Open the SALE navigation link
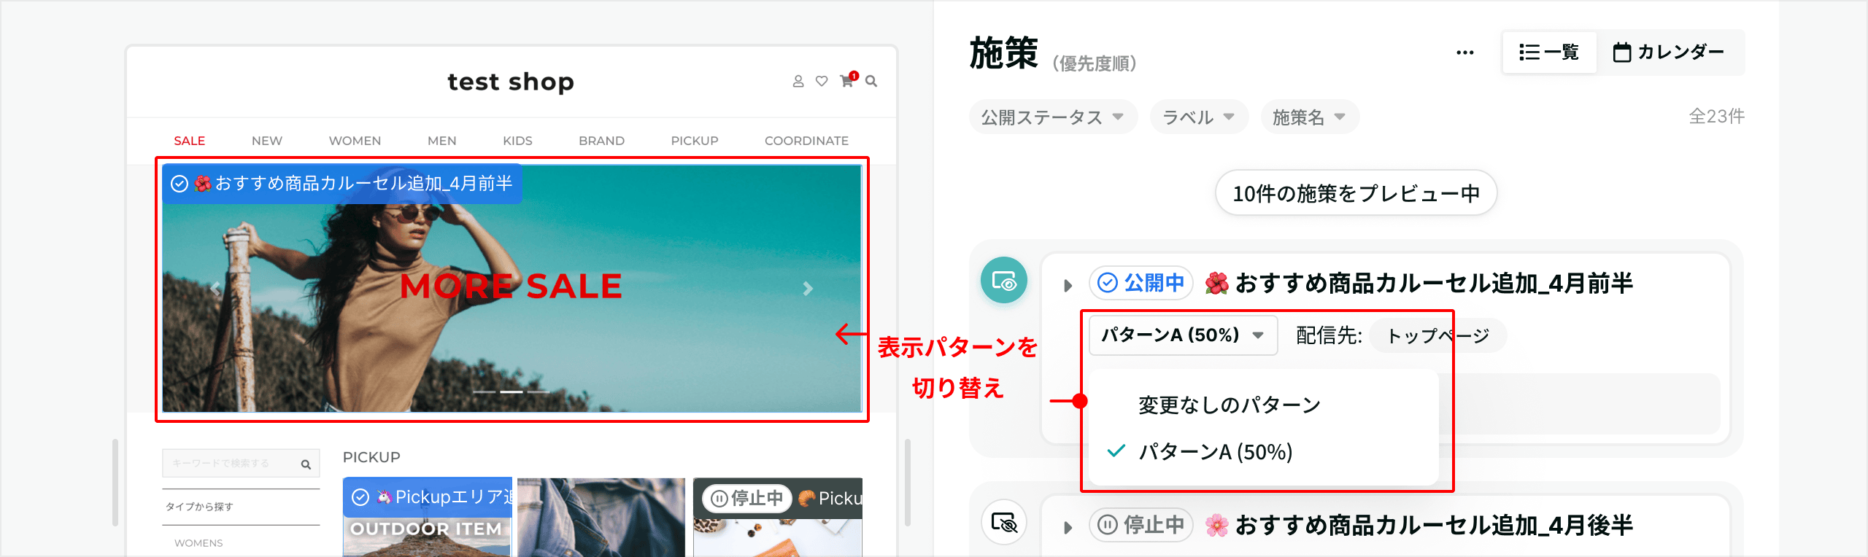This screenshot has width=1868, height=557. click(189, 141)
